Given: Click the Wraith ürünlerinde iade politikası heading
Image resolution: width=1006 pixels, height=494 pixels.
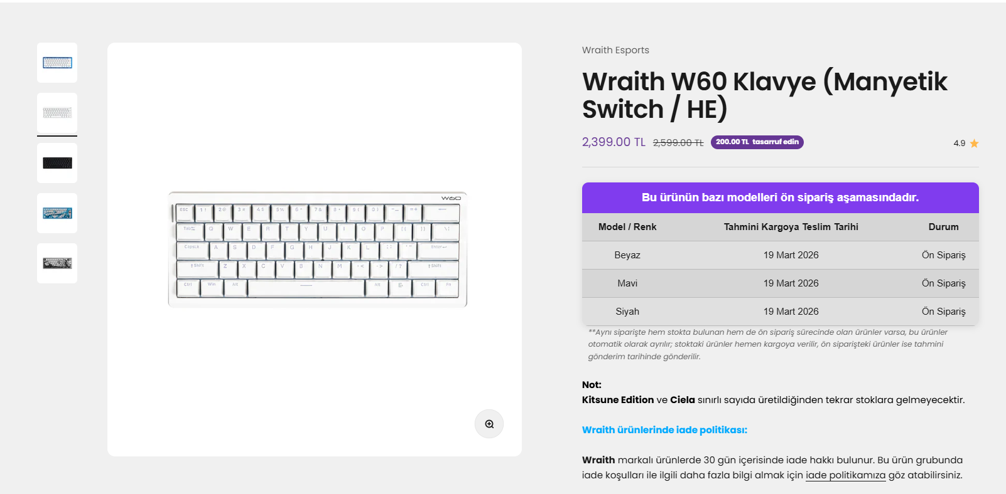Looking at the screenshot, I should [664, 430].
